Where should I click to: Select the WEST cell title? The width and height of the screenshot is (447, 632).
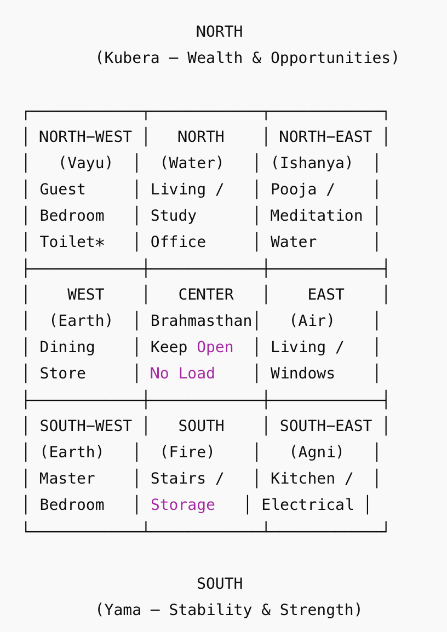[x=85, y=295]
